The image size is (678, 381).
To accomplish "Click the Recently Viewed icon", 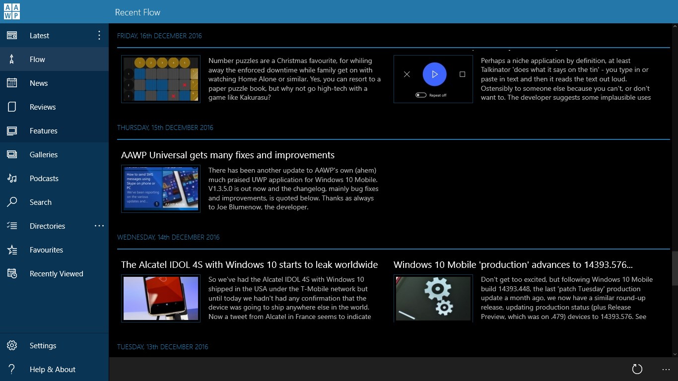I will [x=12, y=273].
